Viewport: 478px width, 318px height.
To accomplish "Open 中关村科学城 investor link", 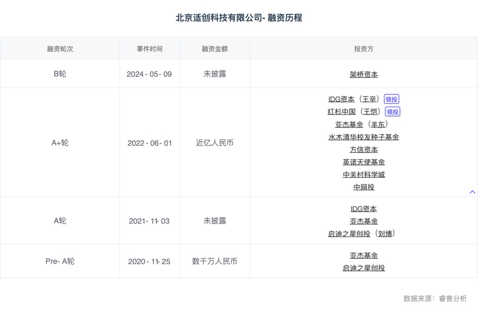I will (364, 175).
